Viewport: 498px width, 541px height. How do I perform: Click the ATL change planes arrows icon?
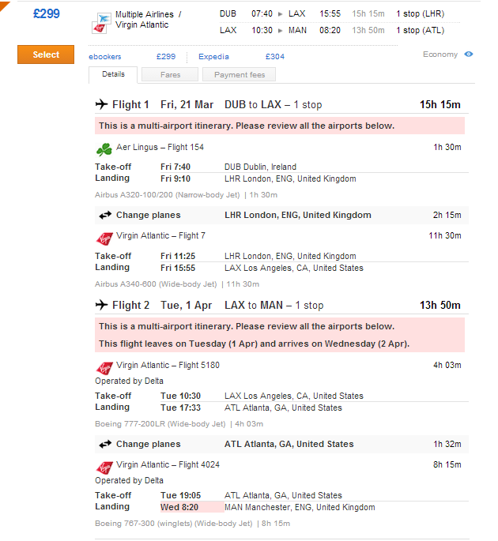coord(105,444)
